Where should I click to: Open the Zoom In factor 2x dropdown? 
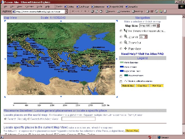(x=143, y=37)
